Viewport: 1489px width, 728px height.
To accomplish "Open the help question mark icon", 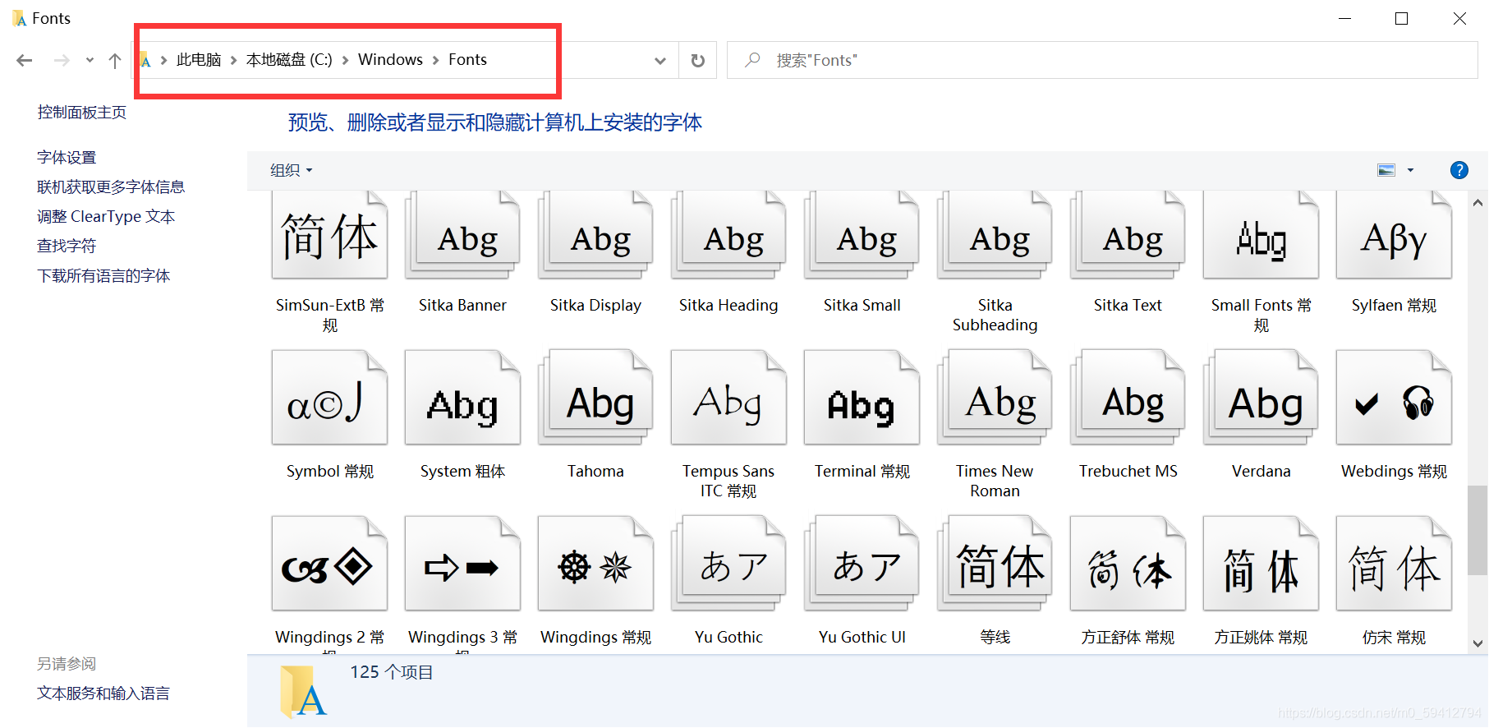I will (x=1459, y=170).
